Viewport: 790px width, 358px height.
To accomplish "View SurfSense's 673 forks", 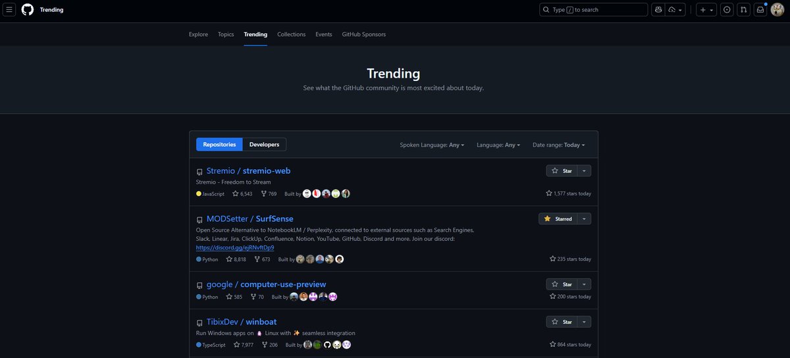I will pyautogui.click(x=262, y=259).
